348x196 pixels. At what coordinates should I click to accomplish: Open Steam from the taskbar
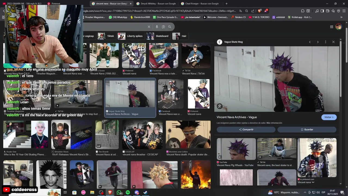pyautogui.click(x=145, y=192)
